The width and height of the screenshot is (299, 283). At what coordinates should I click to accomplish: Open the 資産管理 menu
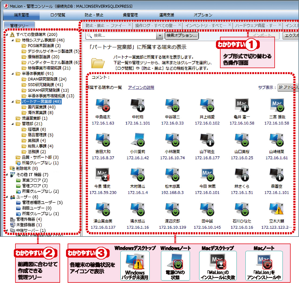(130, 15)
